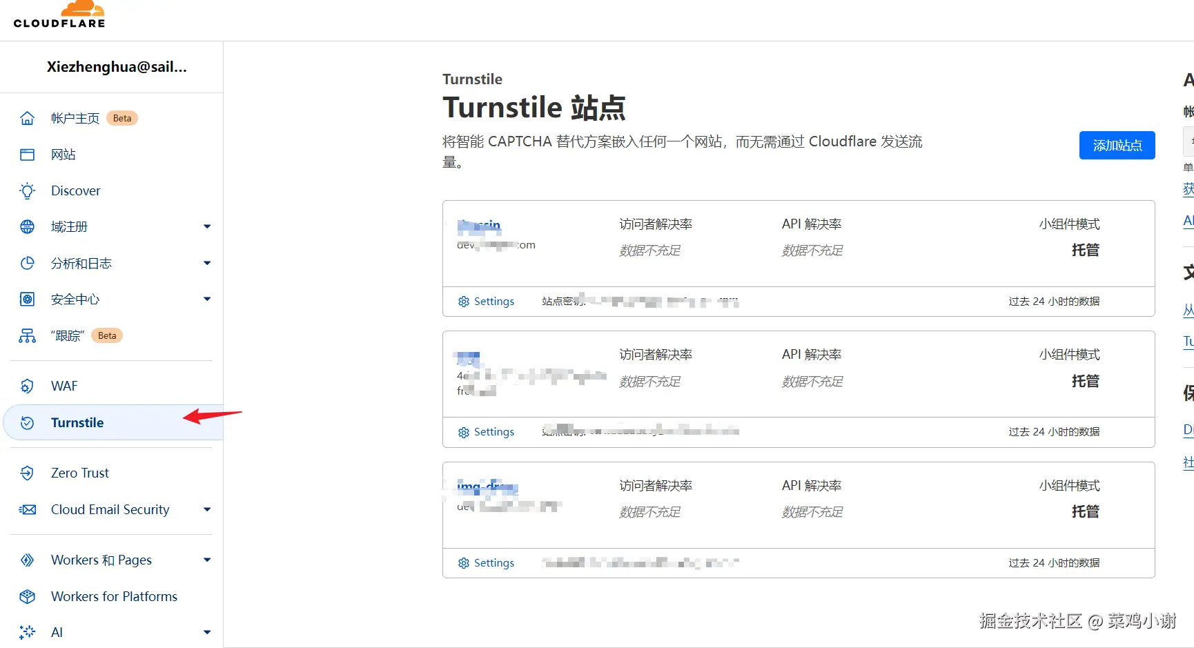Go to 网站 in the sidebar
1194x648 pixels.
63,155
